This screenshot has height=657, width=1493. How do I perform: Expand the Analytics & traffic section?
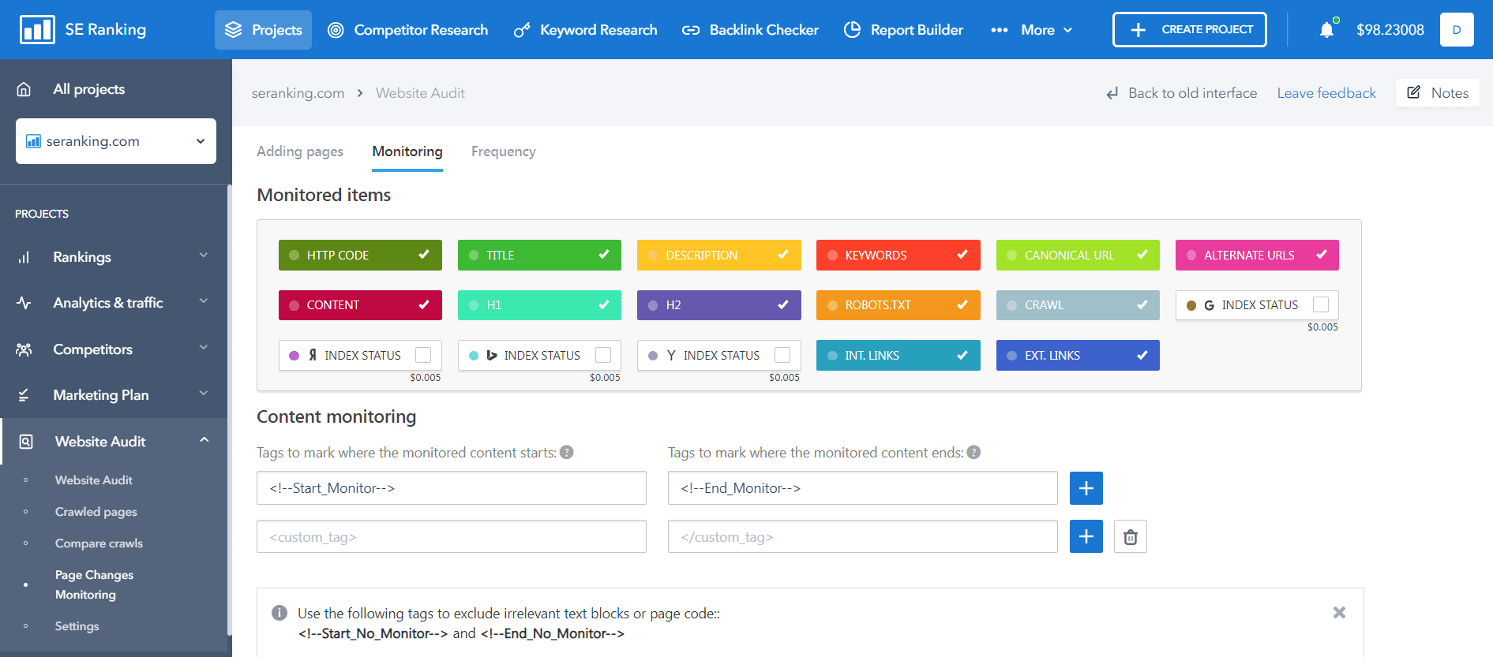[204, 301]
